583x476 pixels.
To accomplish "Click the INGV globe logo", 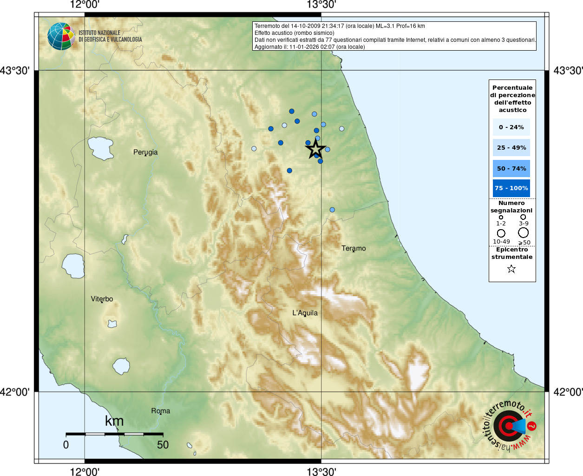I will click(x=61, y=36).
